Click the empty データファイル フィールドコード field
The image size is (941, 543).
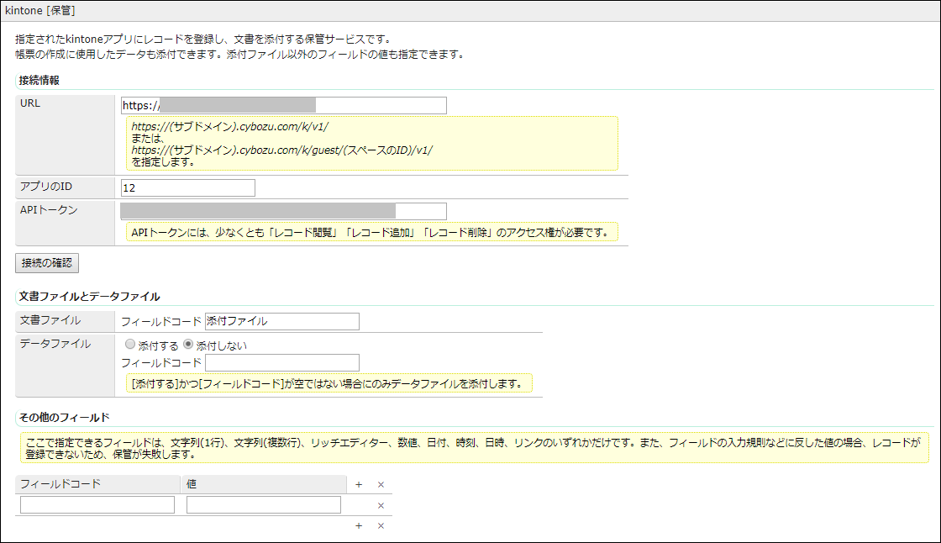coord(281,362)
